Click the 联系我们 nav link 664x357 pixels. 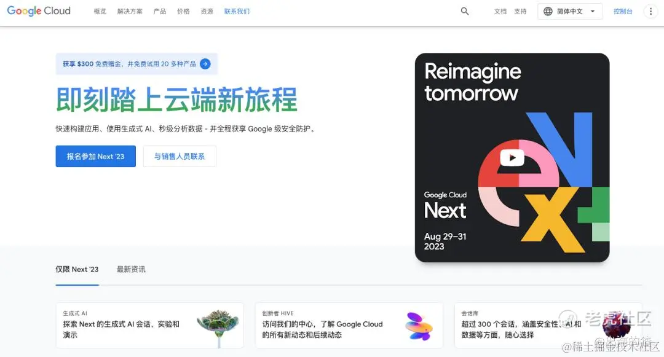(x=237, y=12)
